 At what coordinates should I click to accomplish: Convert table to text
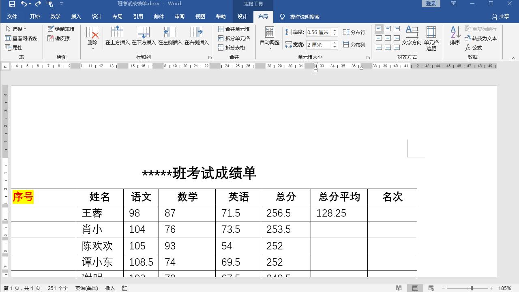point(481,38)
